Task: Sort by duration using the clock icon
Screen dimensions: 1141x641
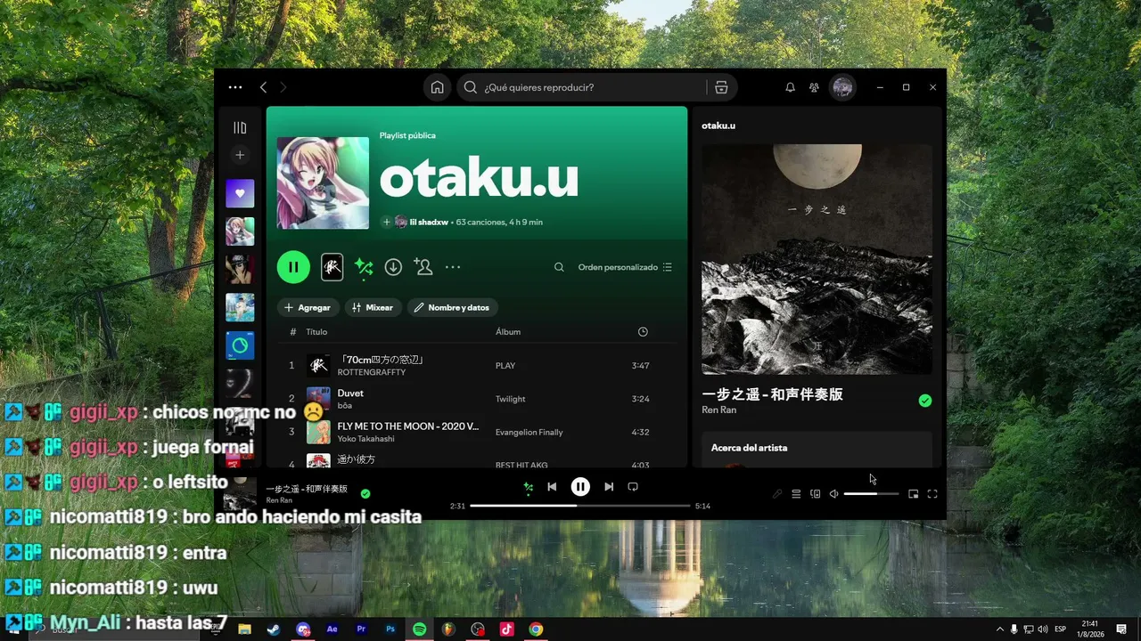Action: 643,332
